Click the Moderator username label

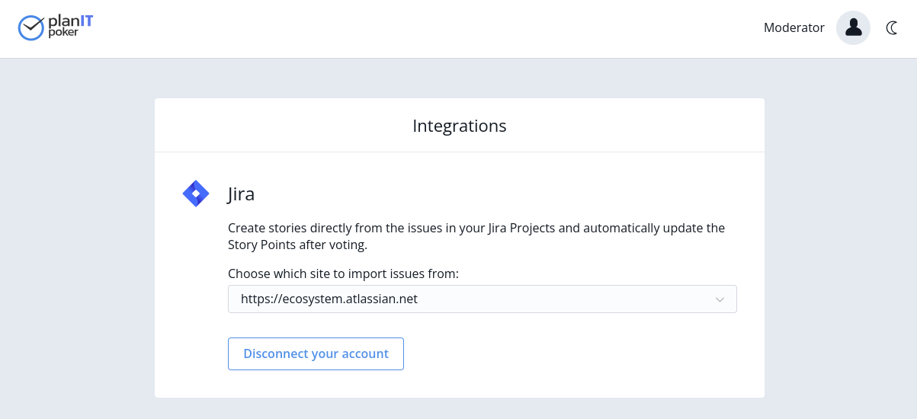pos(794,28)
